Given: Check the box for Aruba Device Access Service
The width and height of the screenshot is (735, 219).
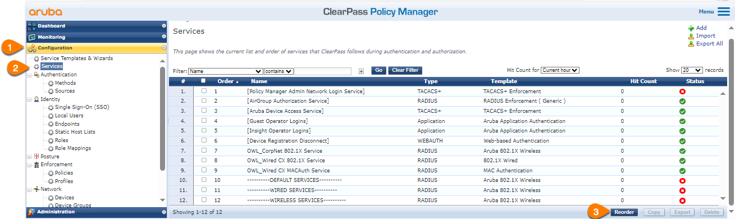Looking at the screenshot, I should pyautogui.click(x=204, y=111).
